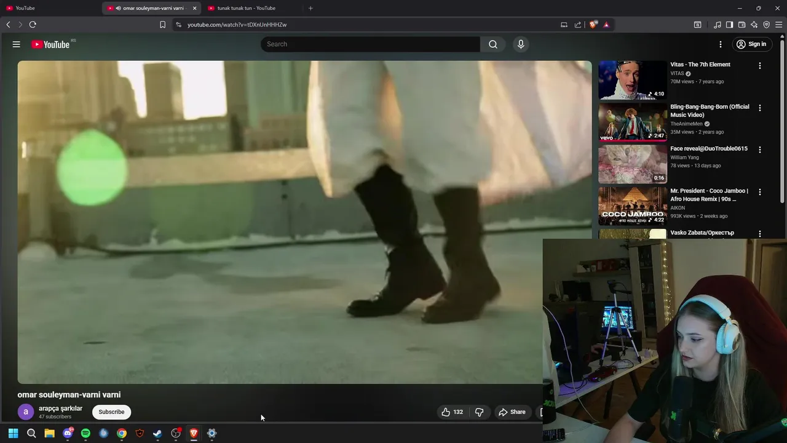Click the Share button under video
The width and height of the screenshot is (787, 443).
point(512,412)
